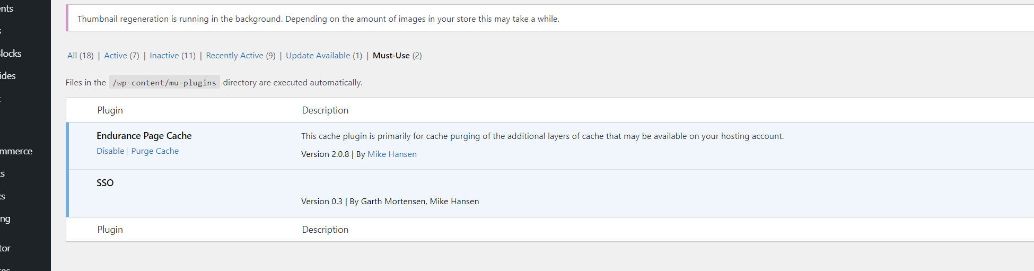
Task: Open sidebar menu item ending in "locks"
Action: [11, 54]
